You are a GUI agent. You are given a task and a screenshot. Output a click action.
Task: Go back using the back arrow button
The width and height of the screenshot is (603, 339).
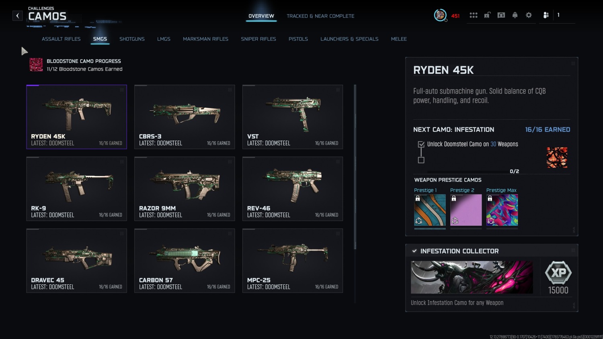[x=17, y=16]
